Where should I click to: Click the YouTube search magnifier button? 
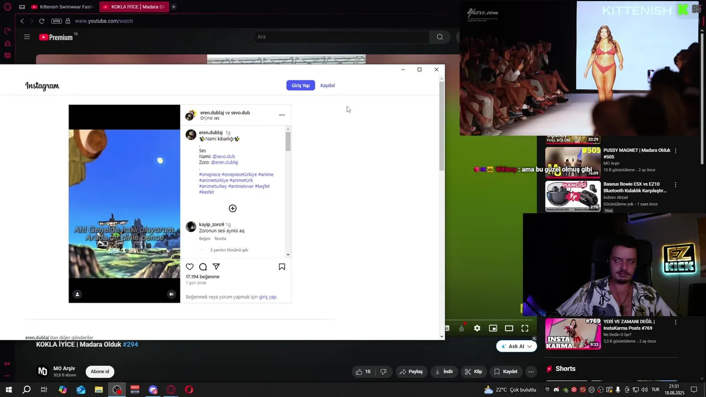pos(440,37)
